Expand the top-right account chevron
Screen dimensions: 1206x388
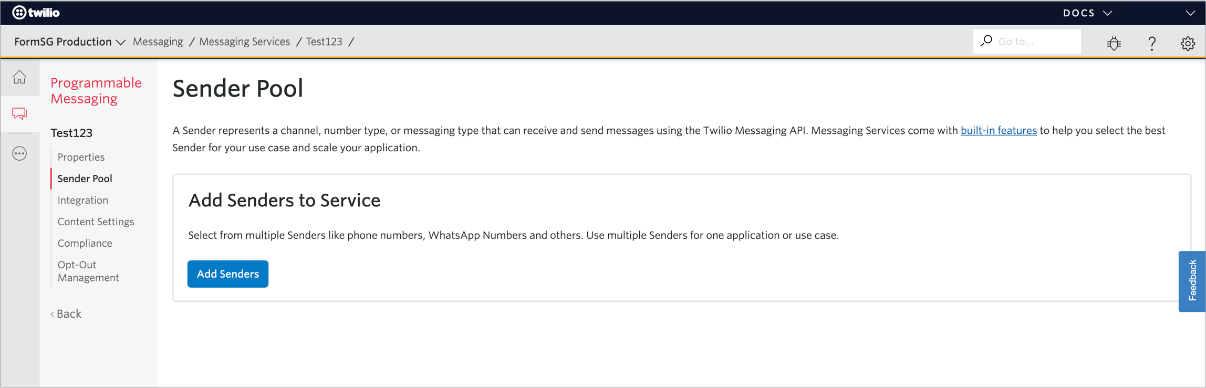(1190, 13)
